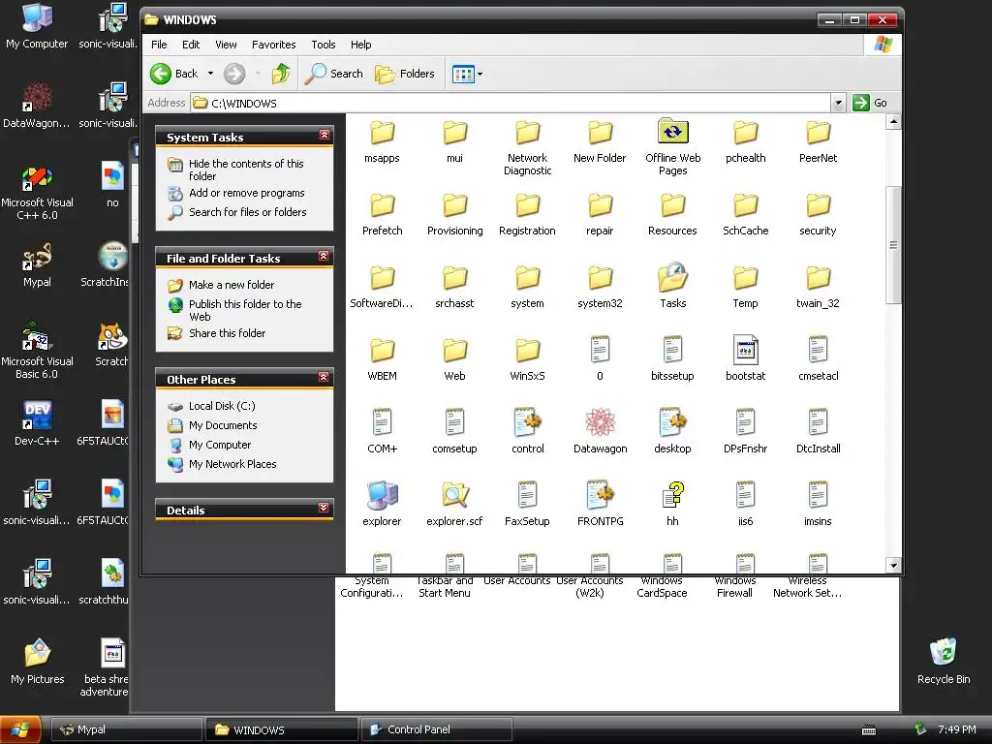Click the Back navigation button

175,74
